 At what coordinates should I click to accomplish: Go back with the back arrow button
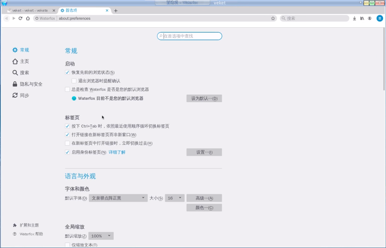(7, 18)
